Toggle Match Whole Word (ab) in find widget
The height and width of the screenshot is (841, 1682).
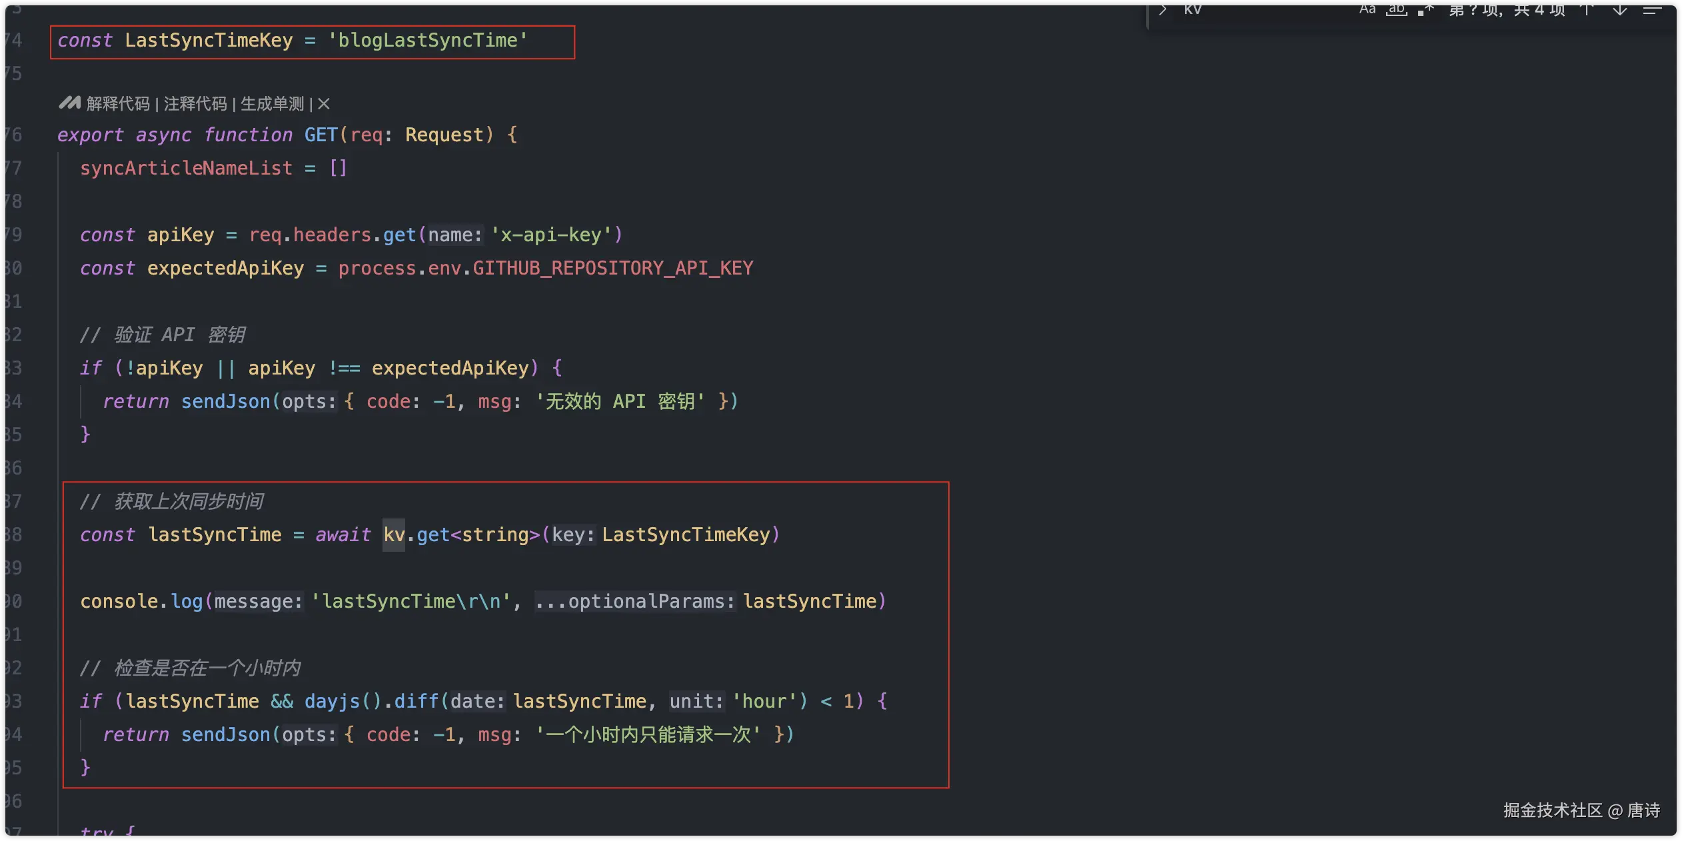coord(1396,9)
